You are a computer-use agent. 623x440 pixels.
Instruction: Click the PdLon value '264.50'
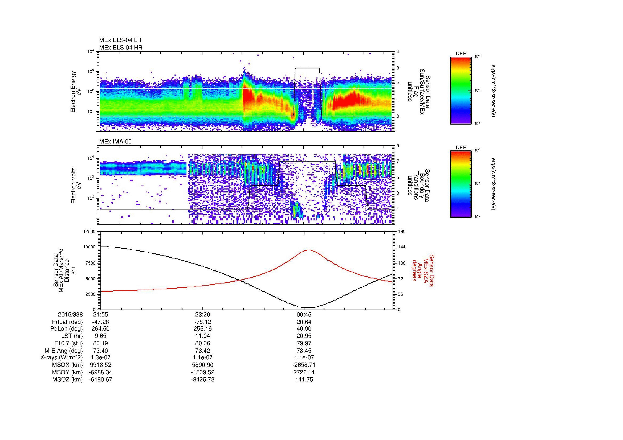[101, 329]
